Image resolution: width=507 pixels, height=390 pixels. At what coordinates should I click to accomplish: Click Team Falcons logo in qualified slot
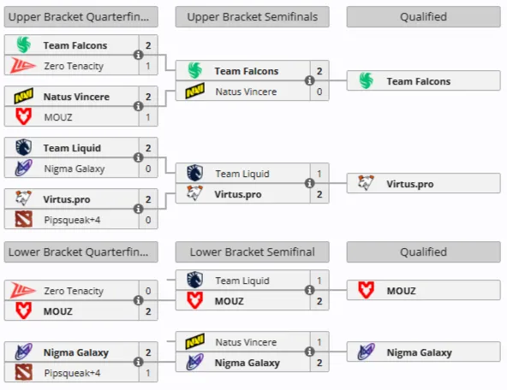[367, 80]
